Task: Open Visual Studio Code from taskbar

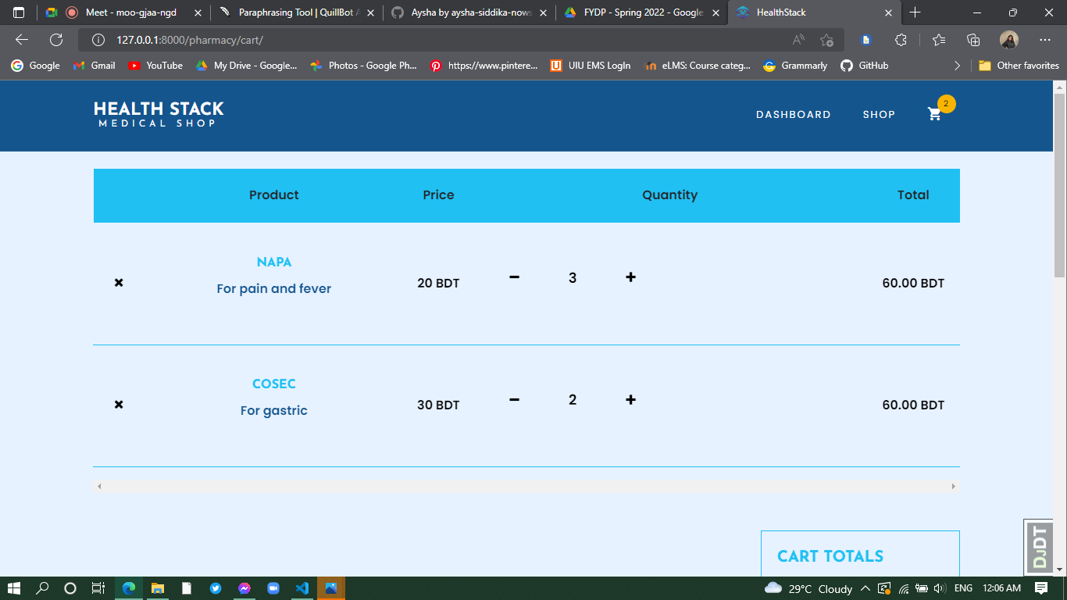Action: pyautogui.click(x=302, y=588)
